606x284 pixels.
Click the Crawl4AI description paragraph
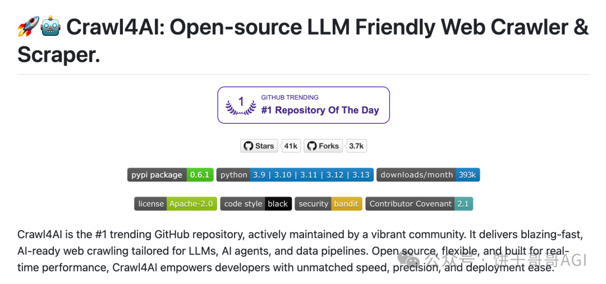pyautogui.click(x=297, y=251)
